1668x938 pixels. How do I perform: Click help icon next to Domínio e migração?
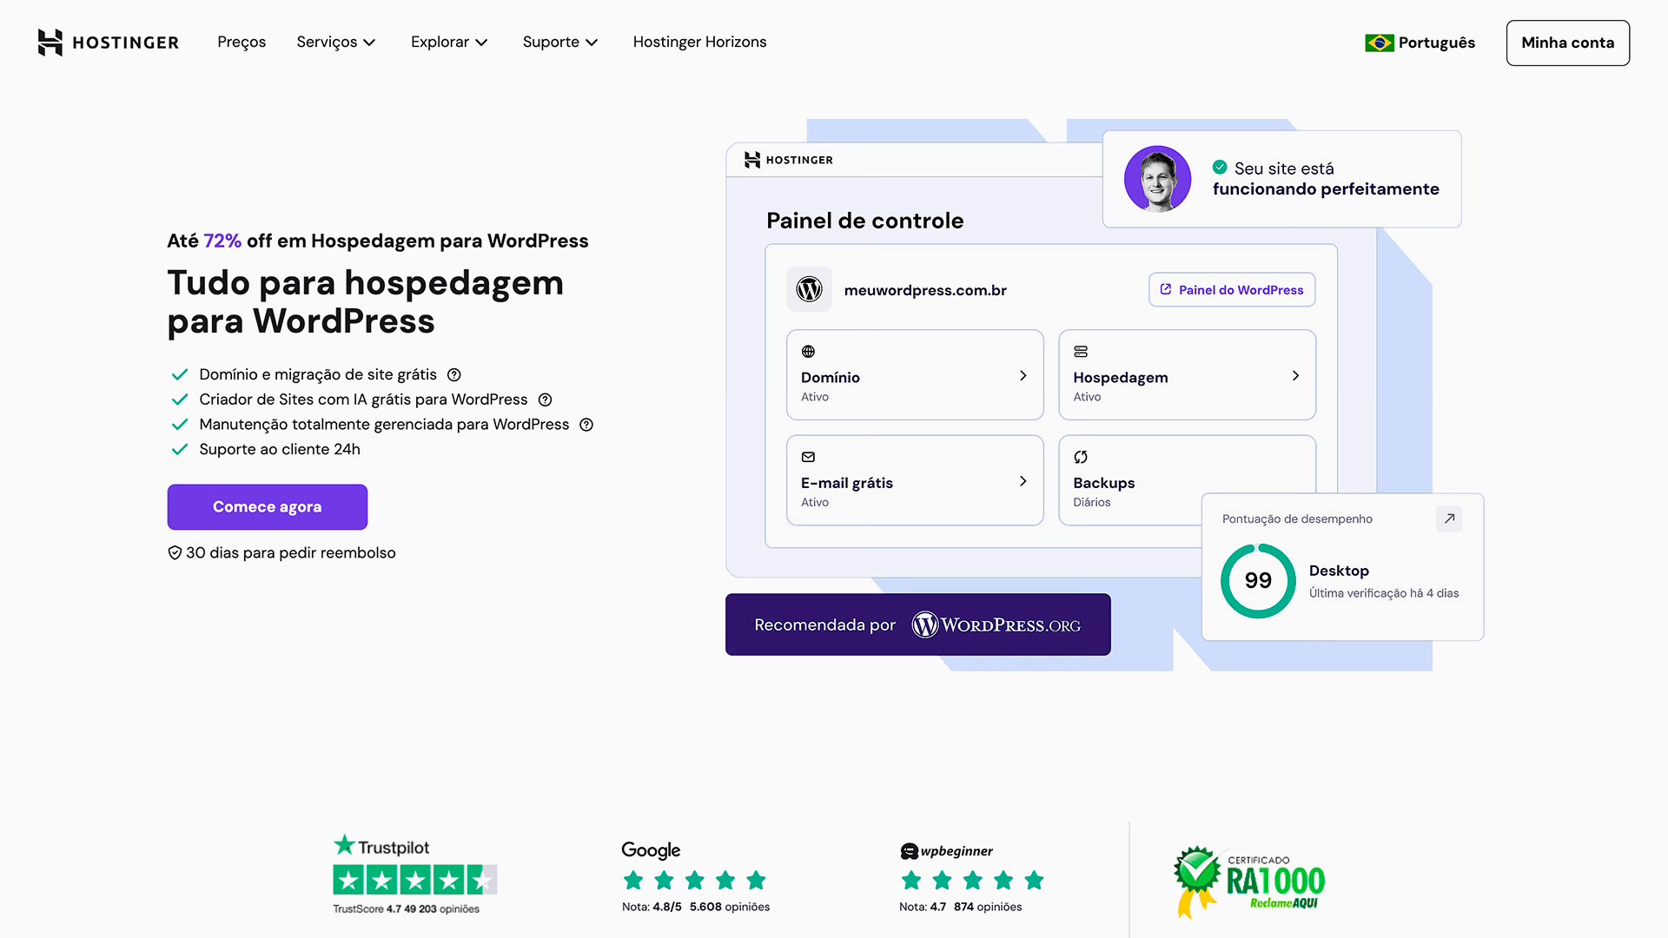click(x=453, y=374)
